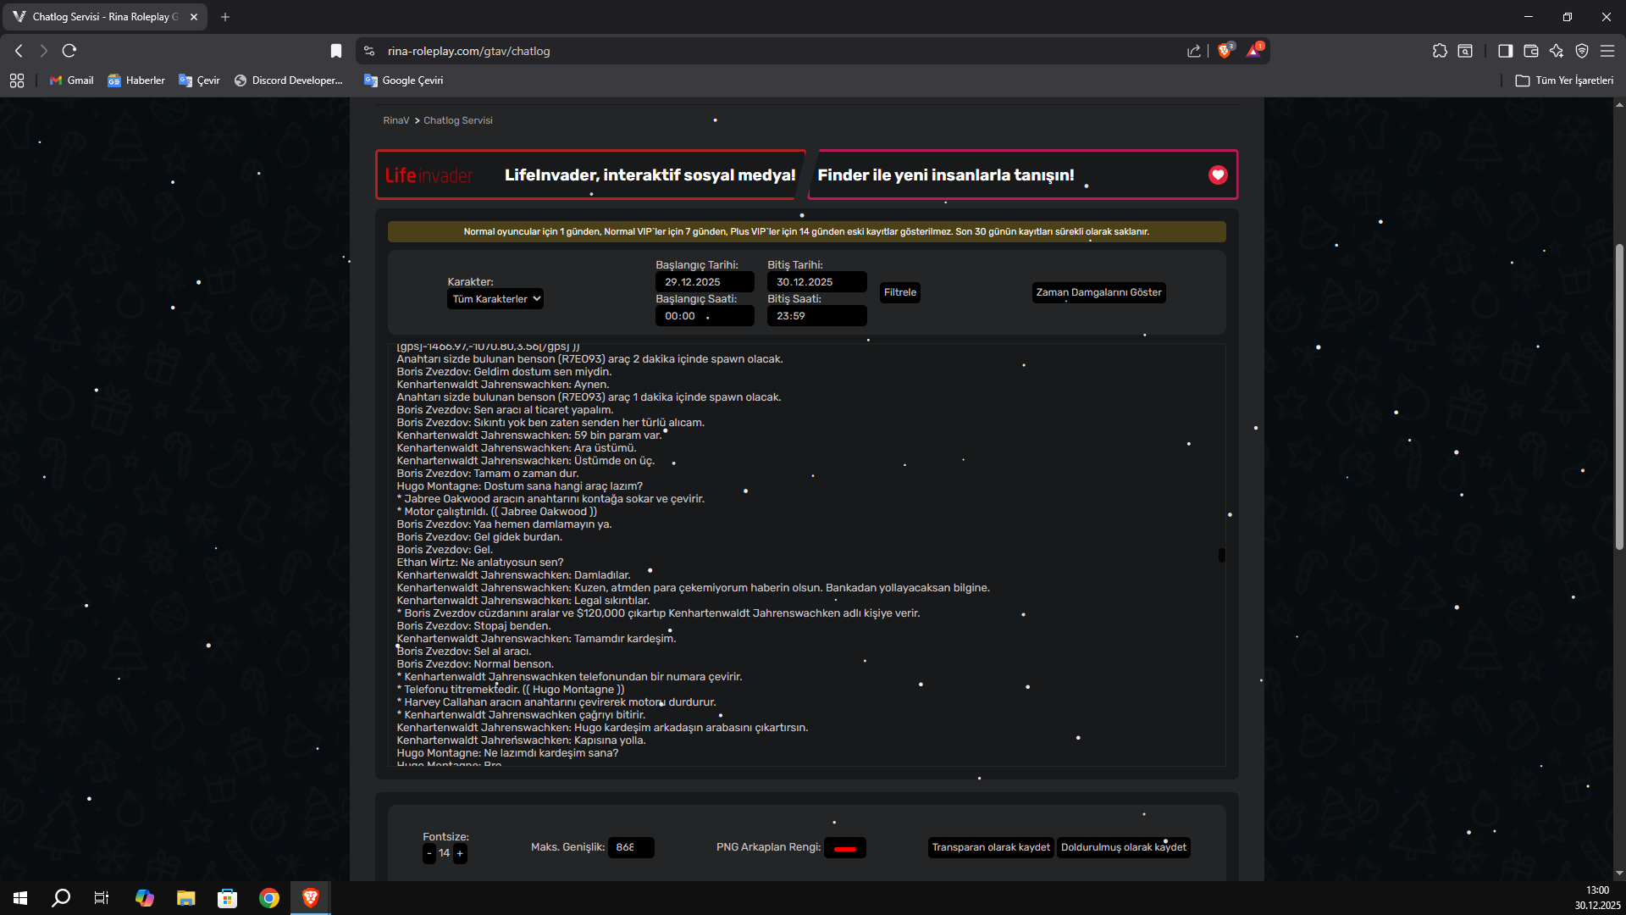Expand Tüm Karakterler character dropdown
1626x915 pixels.
click(x=495, y=299)
